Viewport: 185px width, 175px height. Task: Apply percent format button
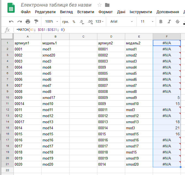pos(74,22)
